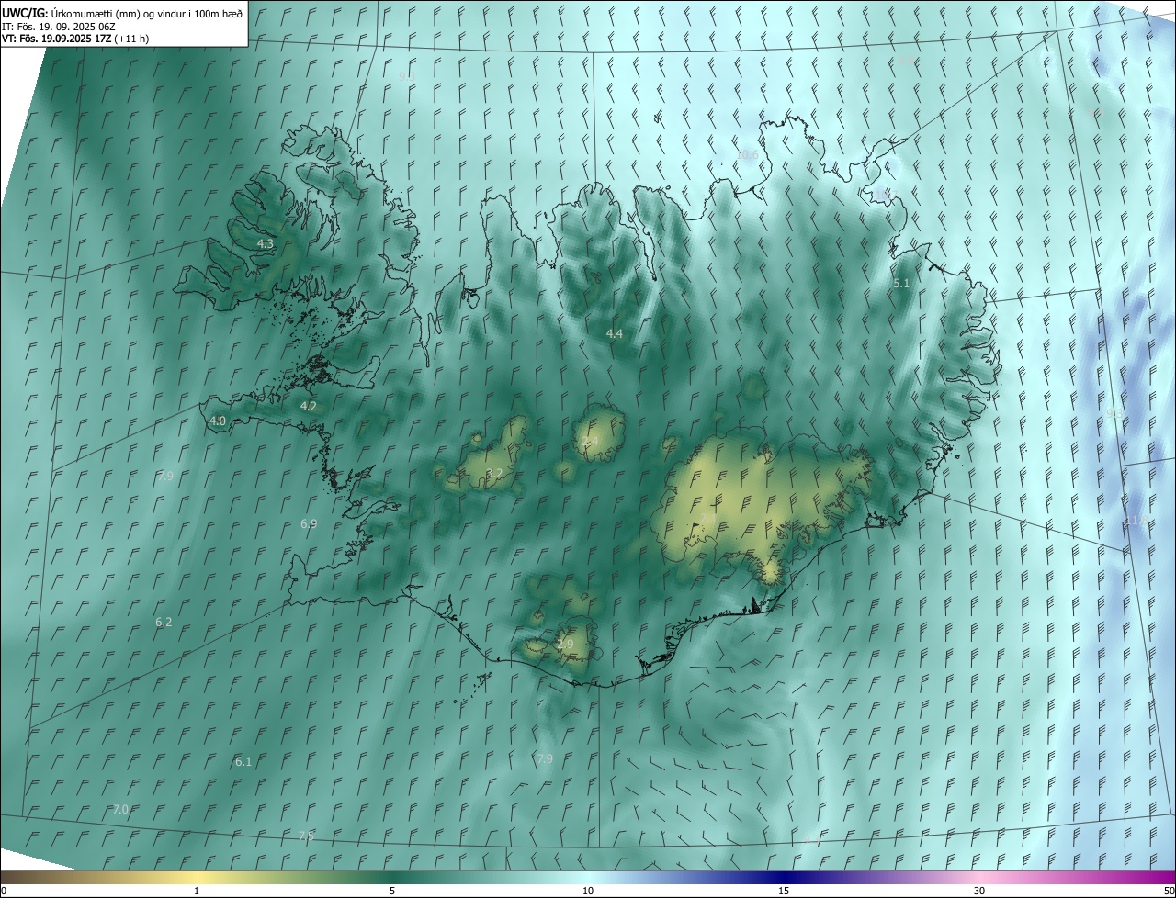
Task: Click the map title 'Úrkomumætti (mm) og vindur i 100m hæð'
Action: 147,13
